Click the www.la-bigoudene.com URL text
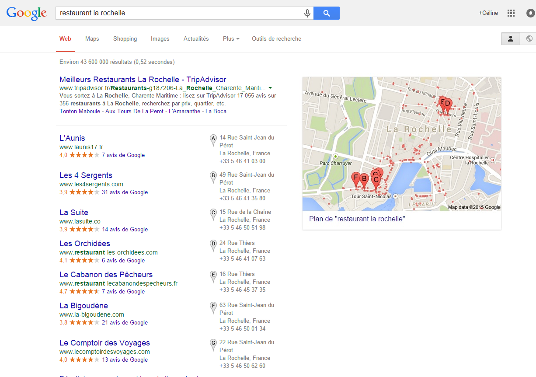The image size is (536, 377). [x=92, y=314]
